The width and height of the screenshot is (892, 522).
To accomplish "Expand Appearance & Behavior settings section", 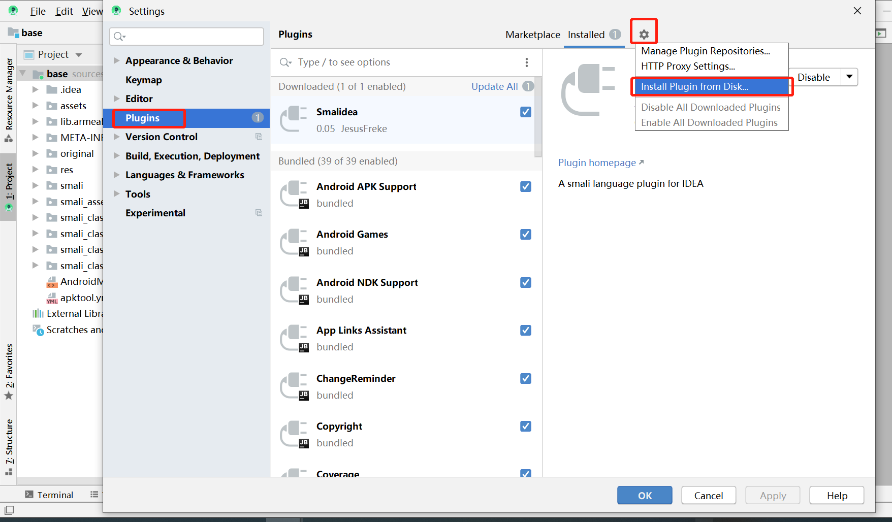I will [116, 60].
